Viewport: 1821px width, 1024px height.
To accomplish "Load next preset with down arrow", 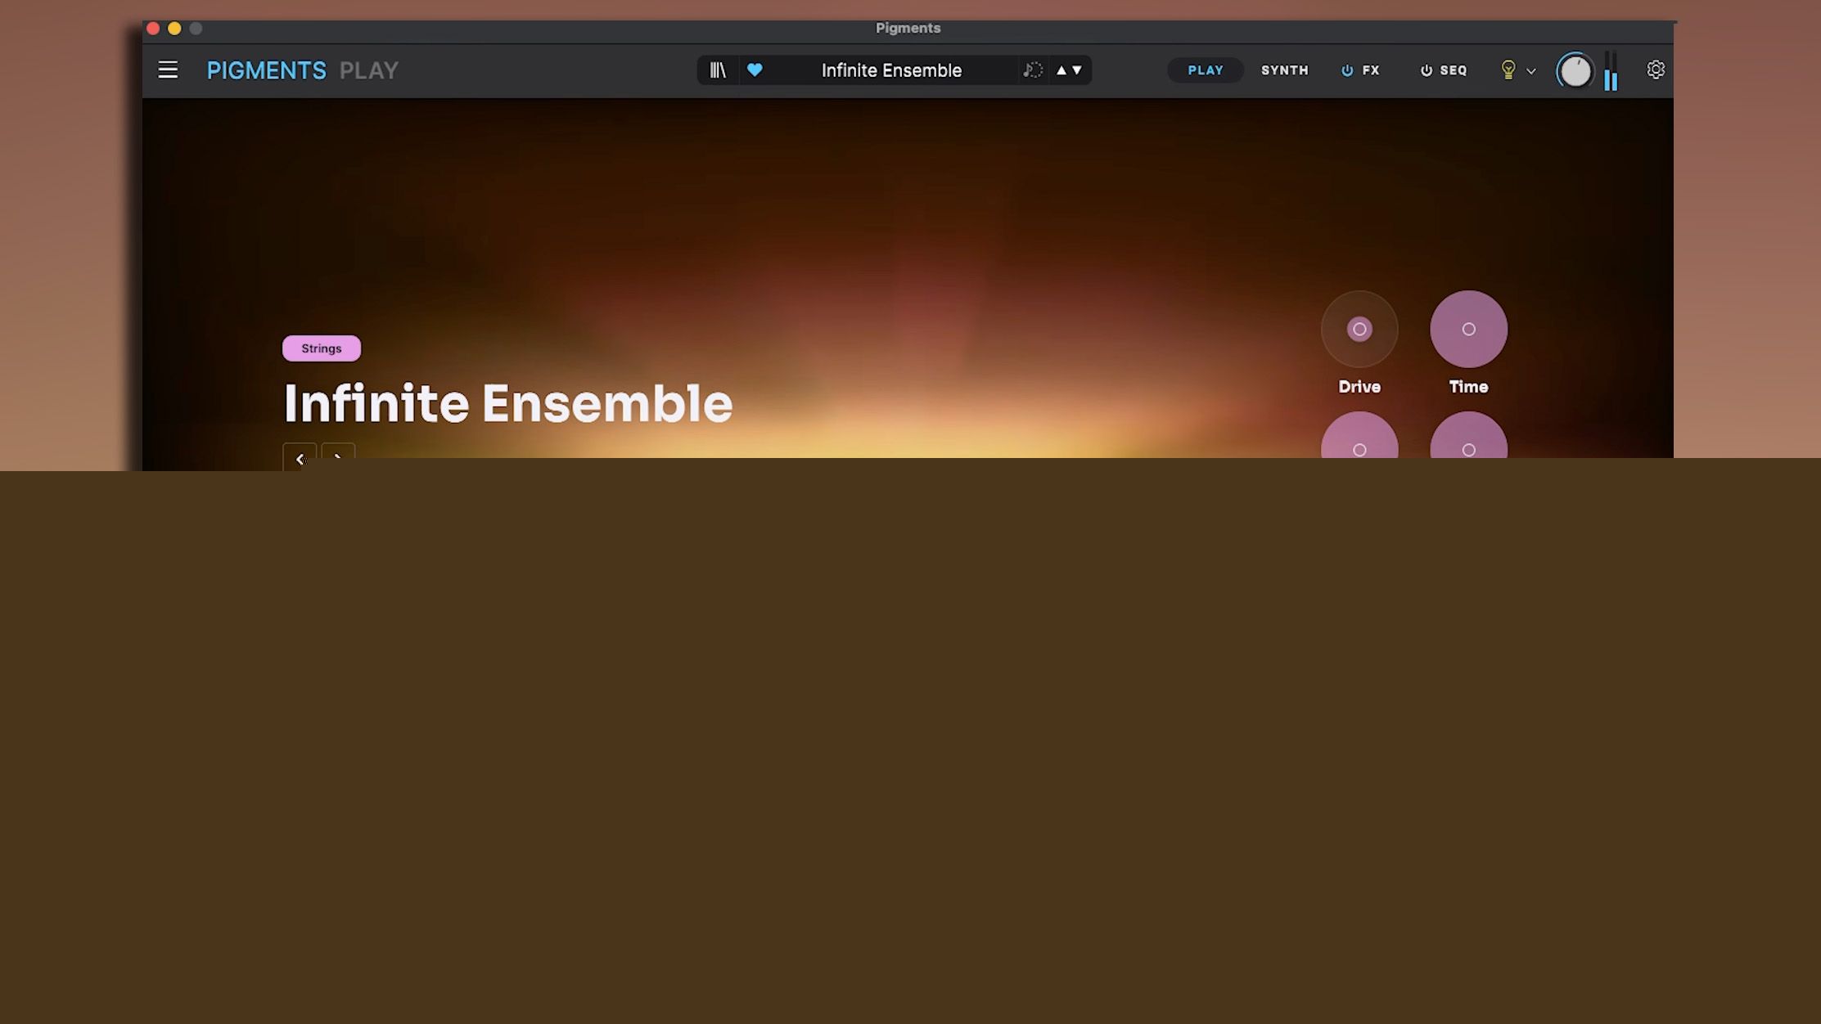I will click(1077, 70).
